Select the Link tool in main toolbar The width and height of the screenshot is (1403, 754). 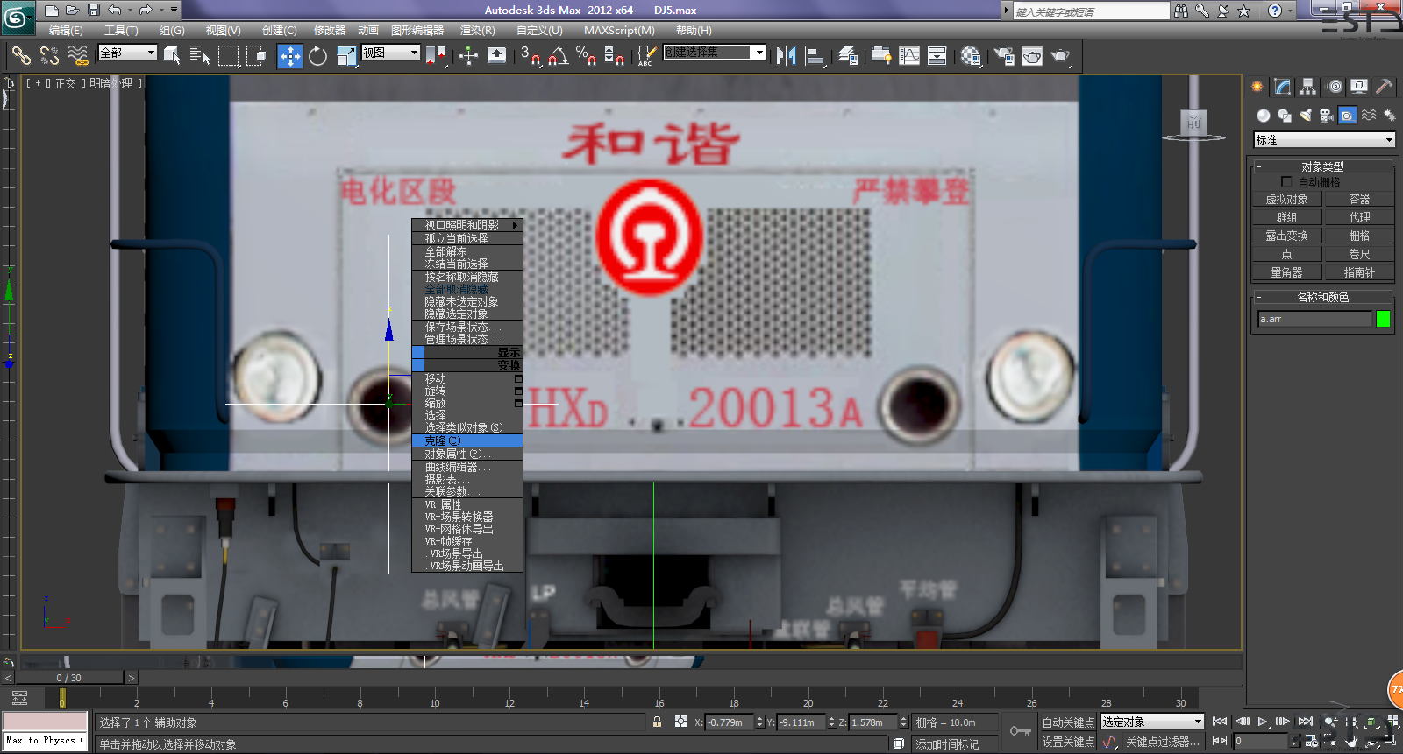(x=21, y=56)
